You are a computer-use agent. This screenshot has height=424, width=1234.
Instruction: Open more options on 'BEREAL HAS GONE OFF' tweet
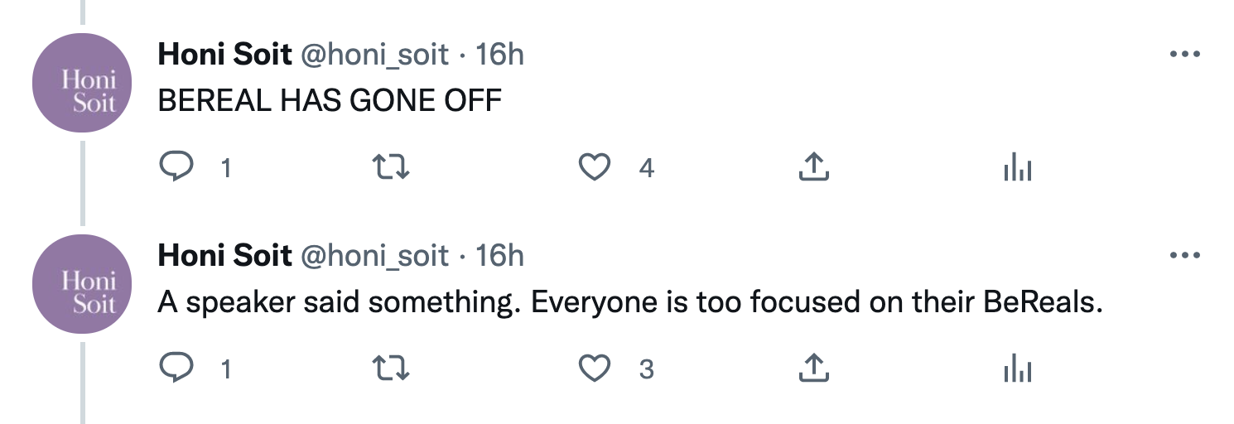1184,55
